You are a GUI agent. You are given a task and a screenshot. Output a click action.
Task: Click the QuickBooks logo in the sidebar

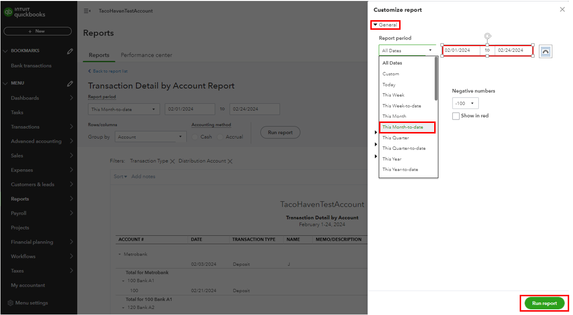[24, 12]
